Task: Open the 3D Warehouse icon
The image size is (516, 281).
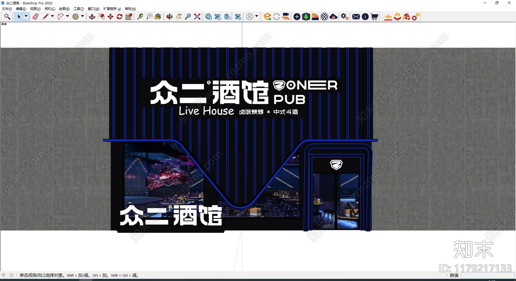Action: (x=209, y=17)
